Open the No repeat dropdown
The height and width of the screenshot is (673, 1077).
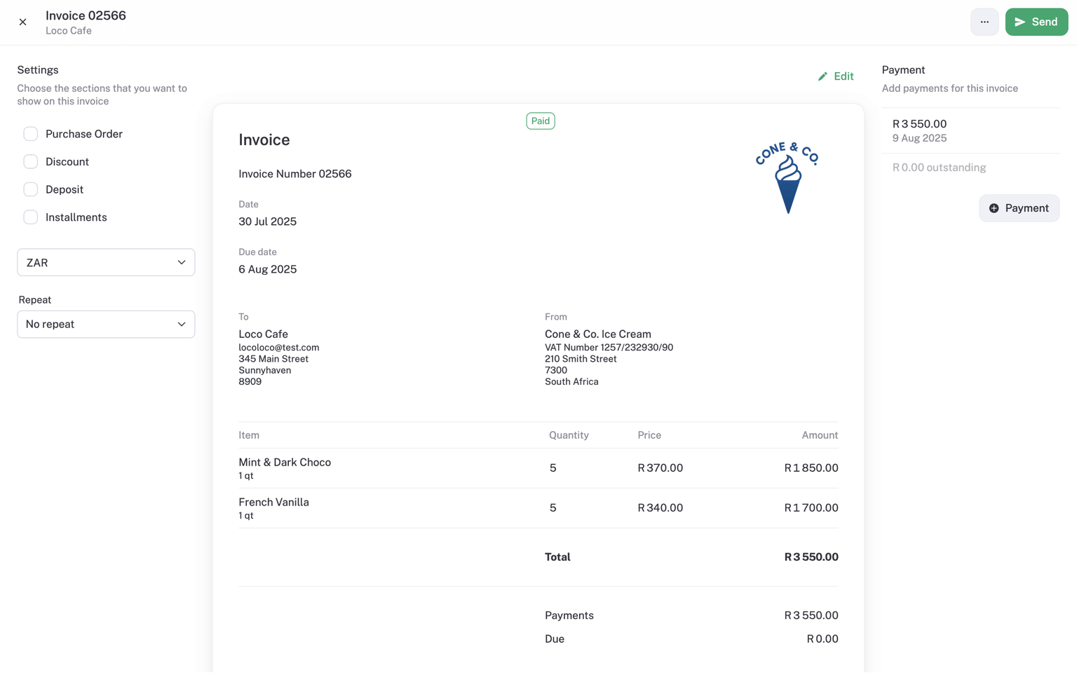(x=105, y=324)
